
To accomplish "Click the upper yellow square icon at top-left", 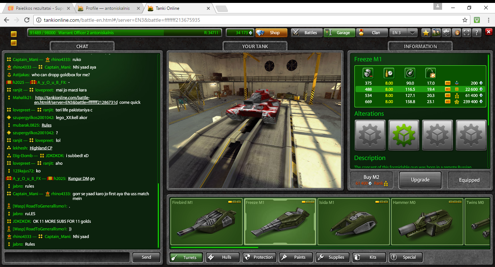I will pos(14,34).
